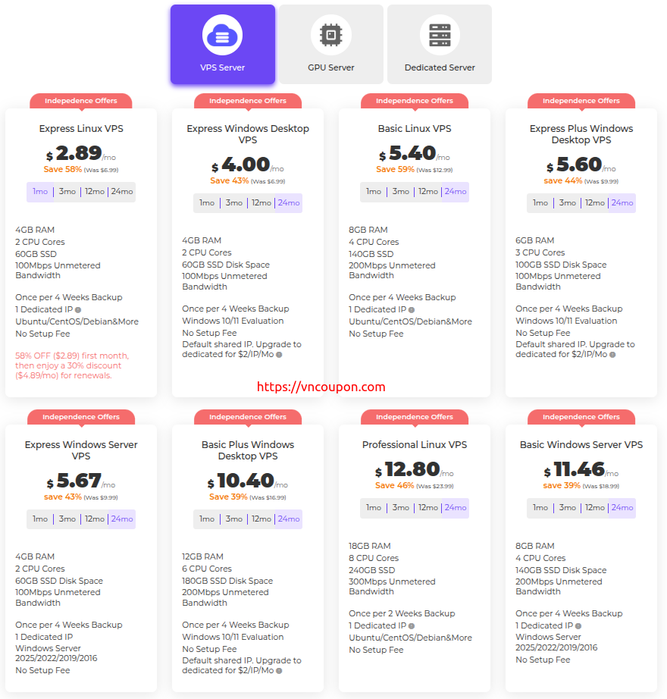Select 1mo billing for Basic Linux VPS
The width and height of the screenshot is (667, 699).
[x=374, y=192]
